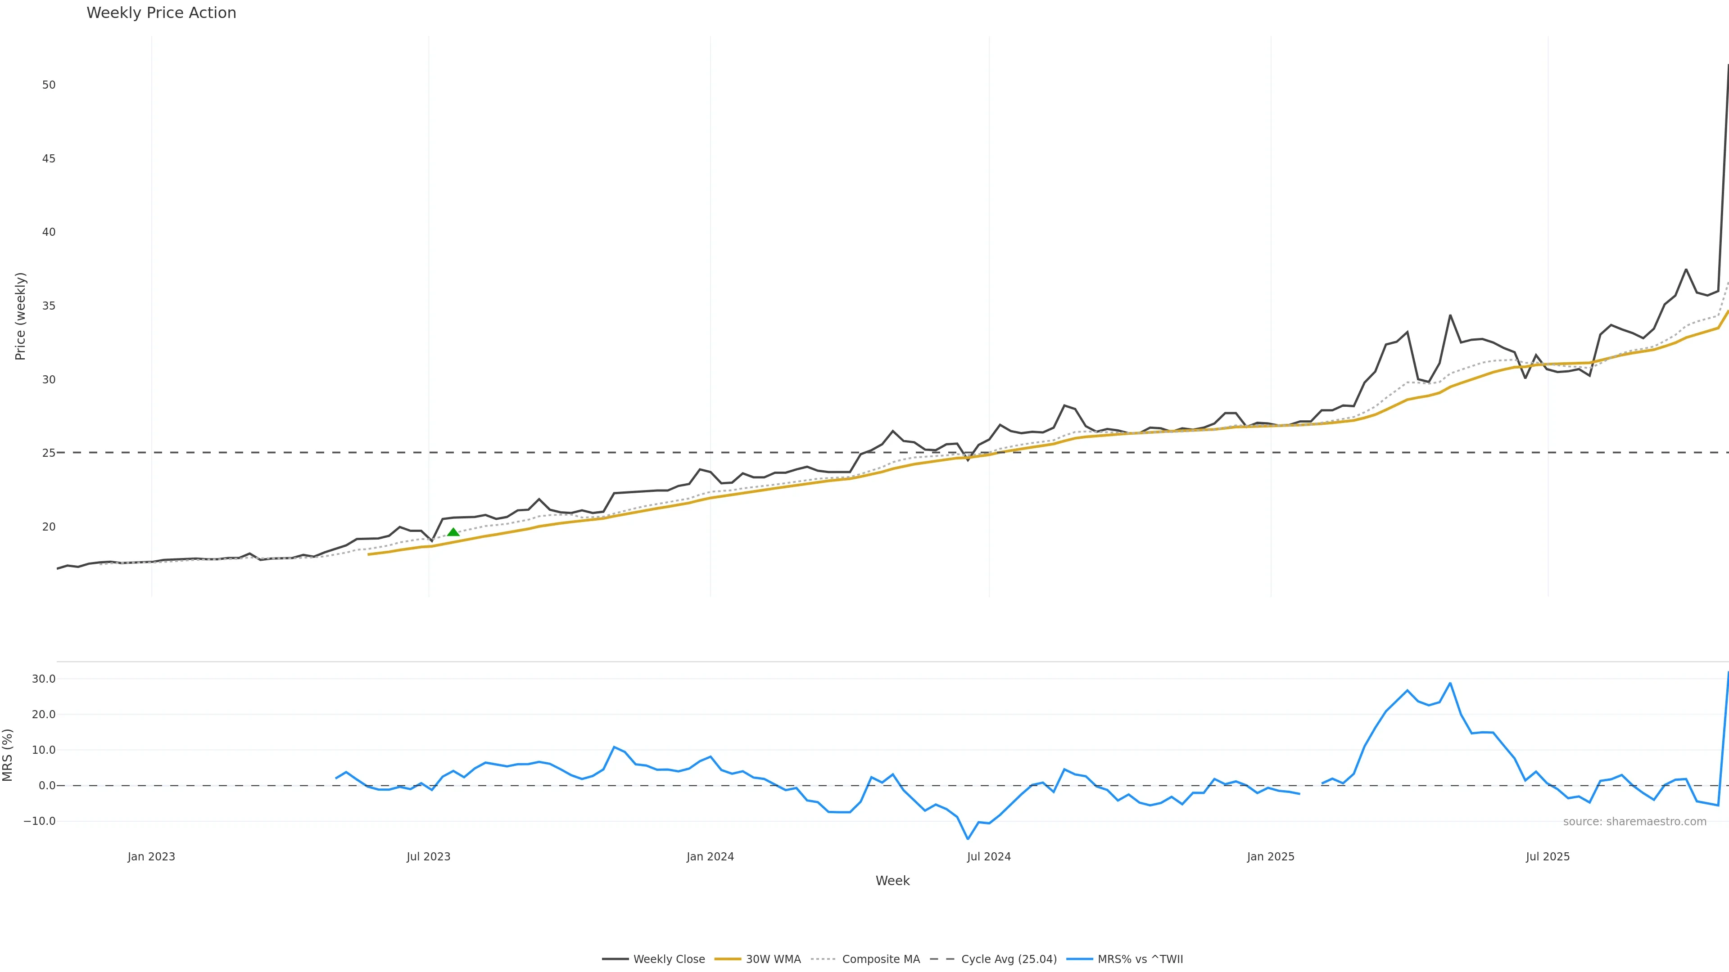Select the Jan 2023 x-axis label
This screenshot has width=1729, height=972.
[151, 857]
